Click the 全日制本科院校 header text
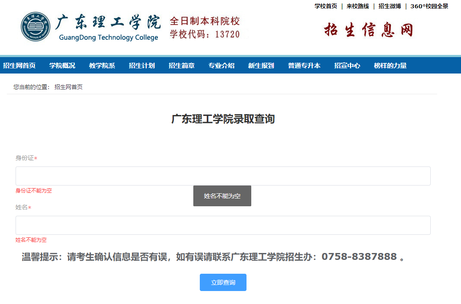 coord(205,21)
